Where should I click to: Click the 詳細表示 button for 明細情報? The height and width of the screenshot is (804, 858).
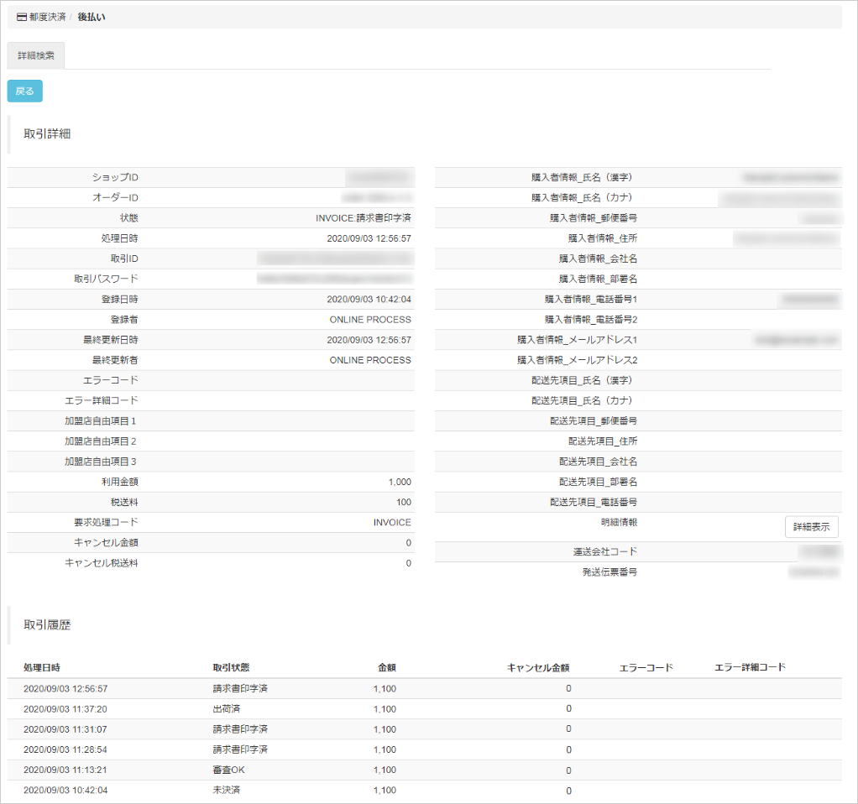(x=811, y=526)
